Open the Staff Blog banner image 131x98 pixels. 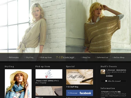tap(80, 77)
